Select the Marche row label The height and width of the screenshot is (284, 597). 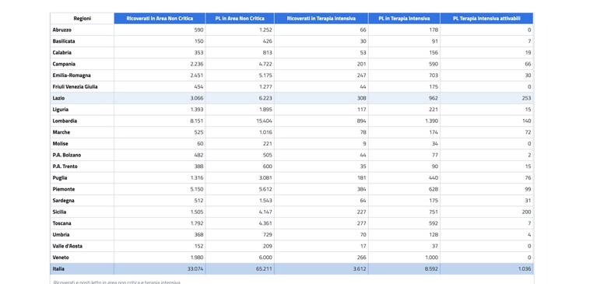(61, 132)
